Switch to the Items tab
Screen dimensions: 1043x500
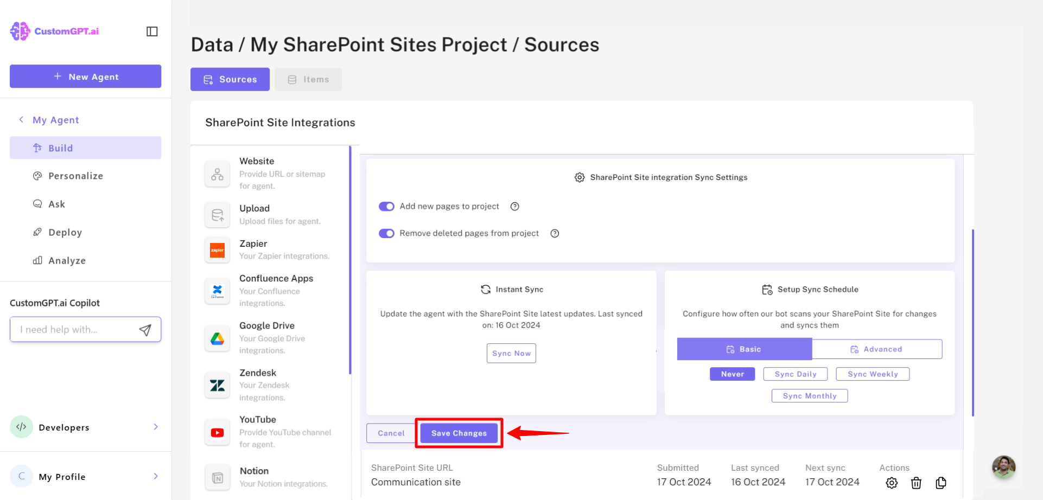click(308, 79)
